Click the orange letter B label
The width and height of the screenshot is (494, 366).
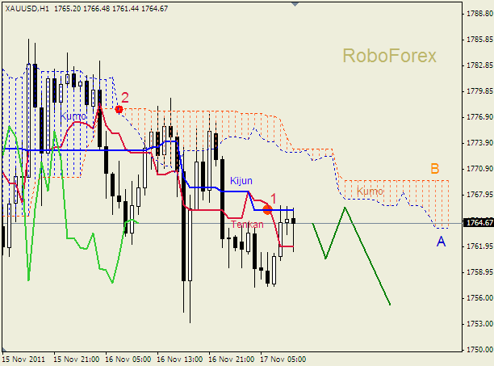pyautogui.click(x=435, y=169)
